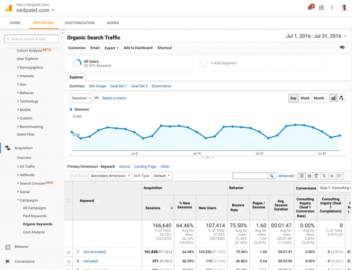Viewport: 352px width, 270px height.
Task: Open the notifications bell icon
Action: pyautogui.click(x=311, y=7)
